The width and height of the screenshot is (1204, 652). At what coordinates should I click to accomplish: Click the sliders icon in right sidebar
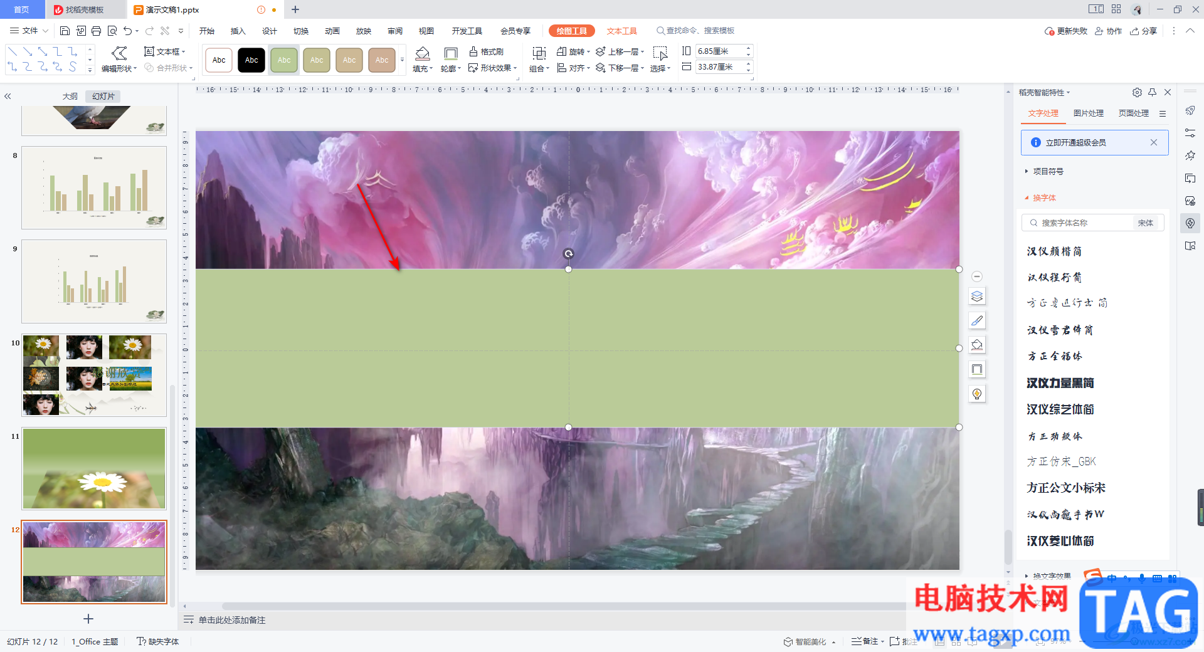1190,133
